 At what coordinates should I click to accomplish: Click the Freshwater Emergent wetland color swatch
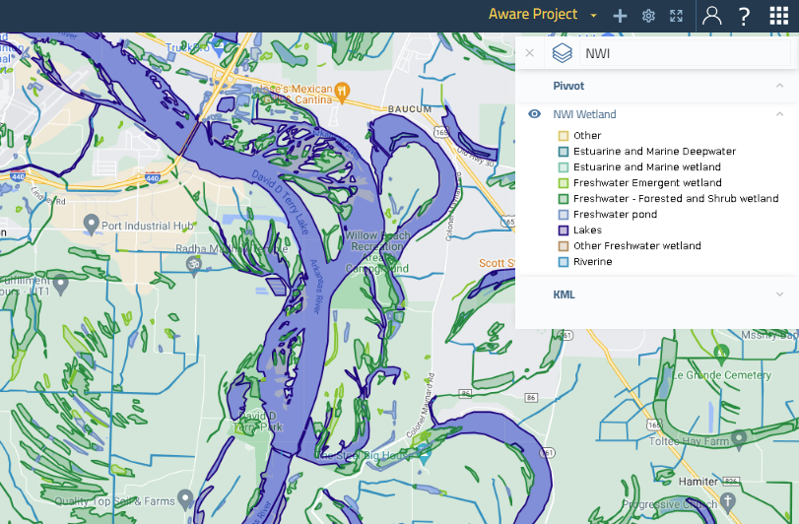564,183
